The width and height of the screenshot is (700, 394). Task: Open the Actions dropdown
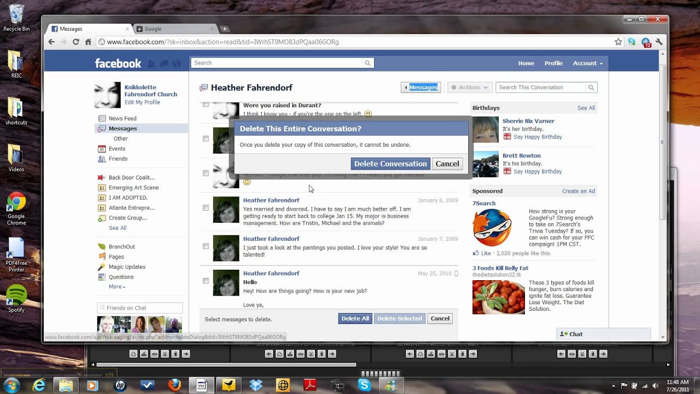(x=470, y=88)
